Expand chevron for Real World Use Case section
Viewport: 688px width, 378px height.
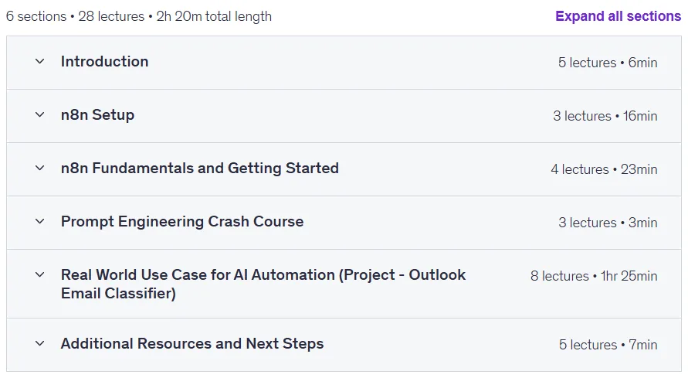pyautogui.click(x=40, y=275)
